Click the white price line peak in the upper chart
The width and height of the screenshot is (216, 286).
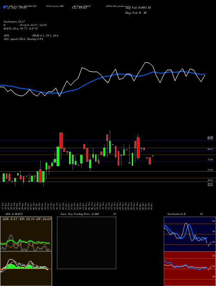(146, 62)
